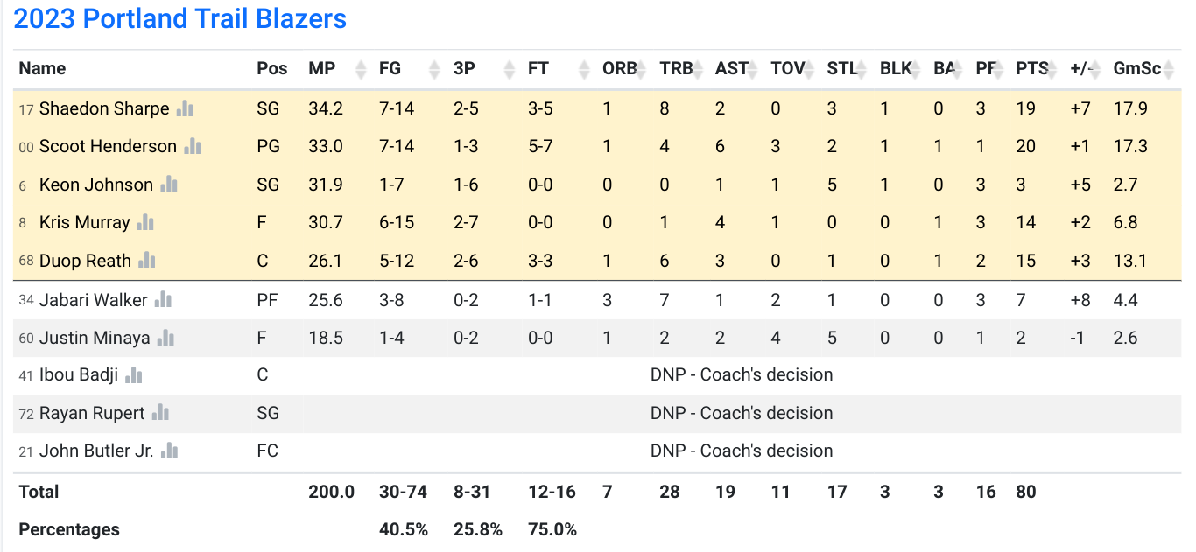Open Duop Reath's bar chart icon

tap(147, 261)
